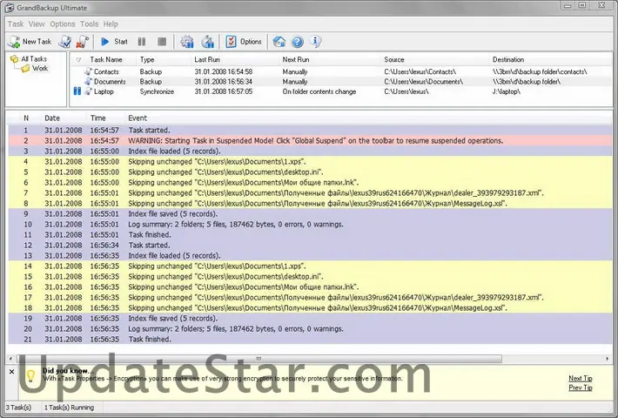Viewport: 618px width, 418px height.
Task: Click the About info bubble icon
Action: (x=315, y=42)
